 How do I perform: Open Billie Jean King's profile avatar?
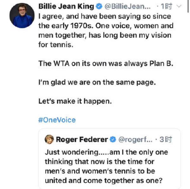point(22,16)
